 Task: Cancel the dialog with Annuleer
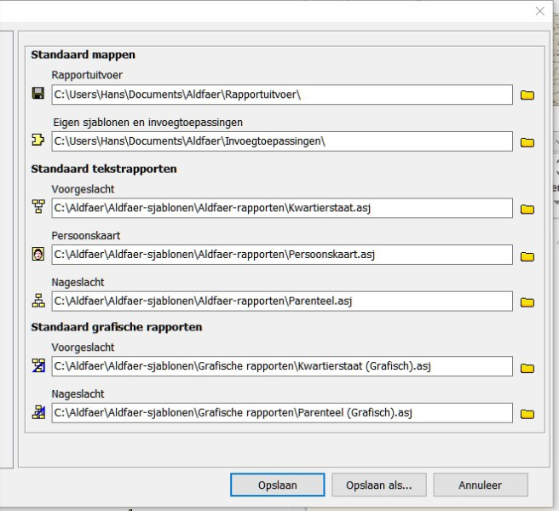coord(481,485)
